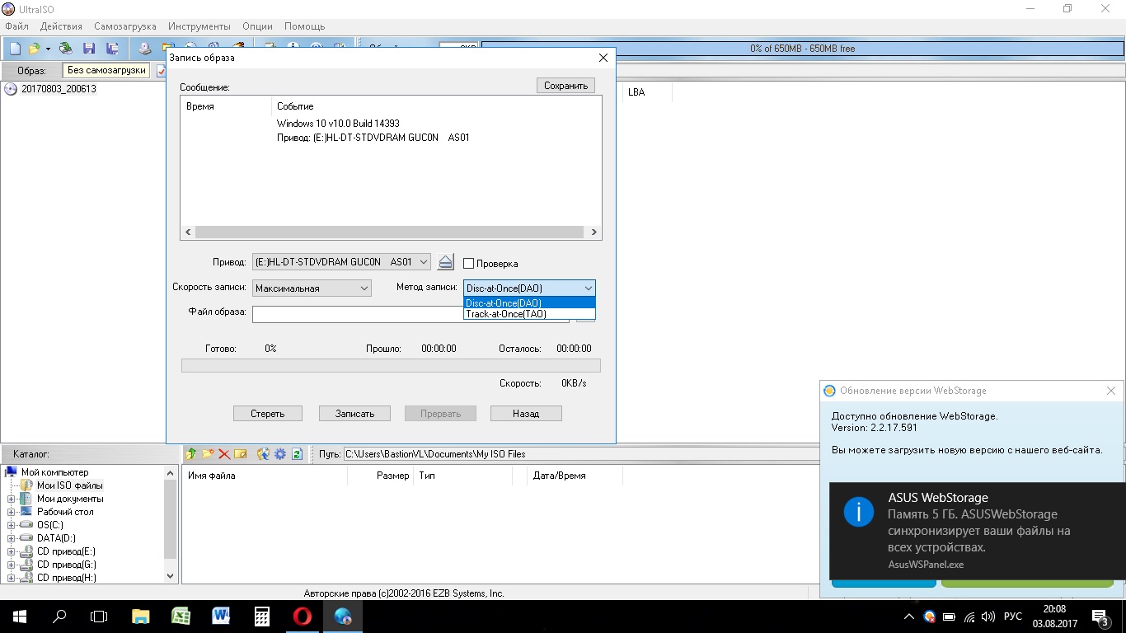
Task: Click the РУС language indicator
Action: (x=1013, y=617)
